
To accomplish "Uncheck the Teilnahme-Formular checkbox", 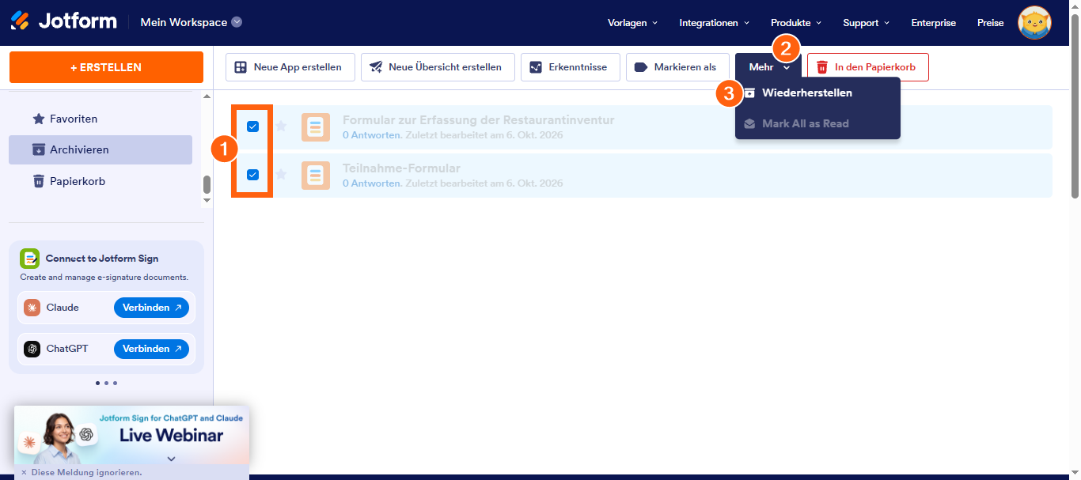I will point(253,175).
